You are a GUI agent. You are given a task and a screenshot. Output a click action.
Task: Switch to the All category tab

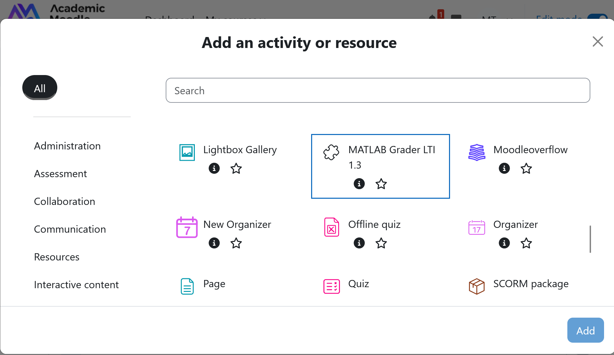(40, 88)
